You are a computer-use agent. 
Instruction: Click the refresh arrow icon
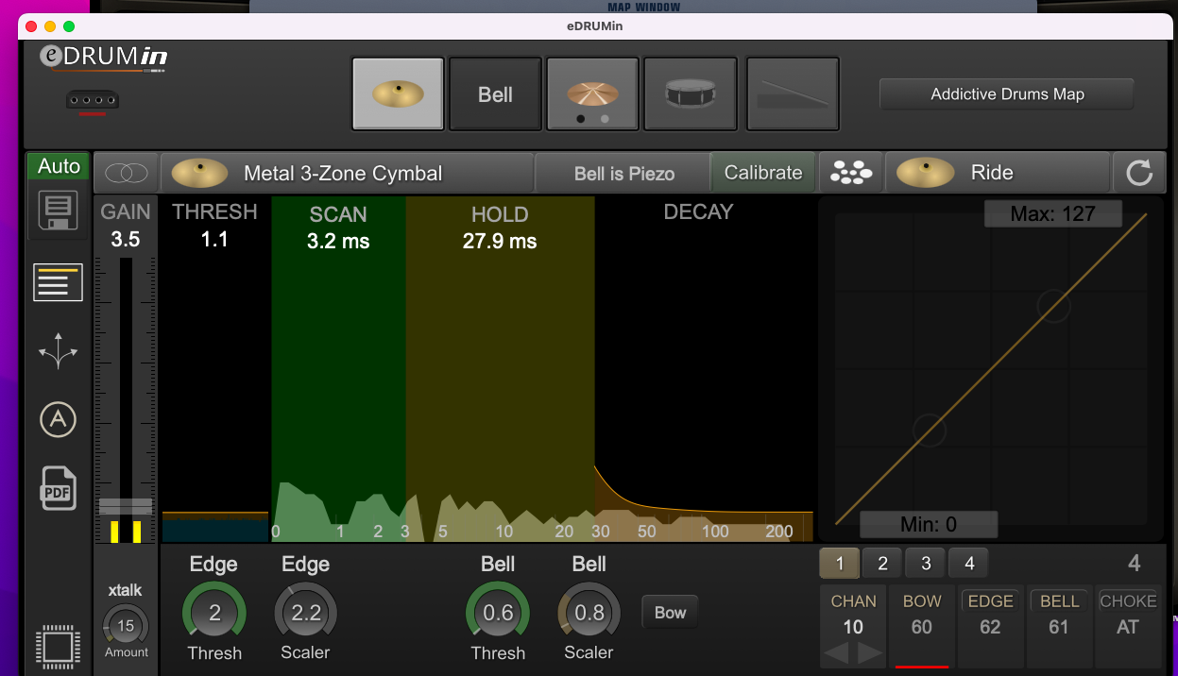(1139, 173)
